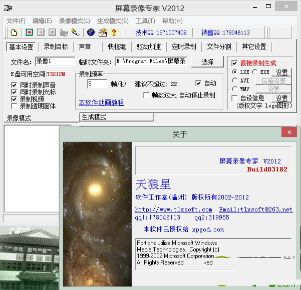301x290 pixels.
Task: Click the stop recording toolbar icon
Action: pyautogui.click(x=52, y=32)
